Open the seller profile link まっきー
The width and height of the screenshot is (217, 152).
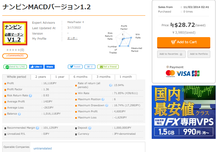pyautogui.click(x=72, y=38)
